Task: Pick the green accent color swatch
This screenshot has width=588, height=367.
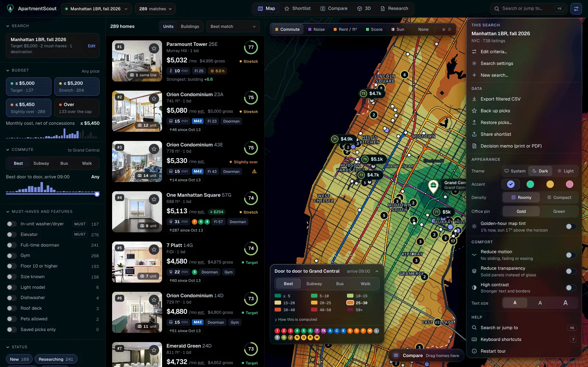Action: tap(530, 184)
